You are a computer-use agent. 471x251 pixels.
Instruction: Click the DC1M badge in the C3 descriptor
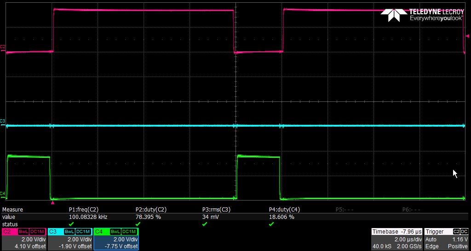[x=83, y=232]
